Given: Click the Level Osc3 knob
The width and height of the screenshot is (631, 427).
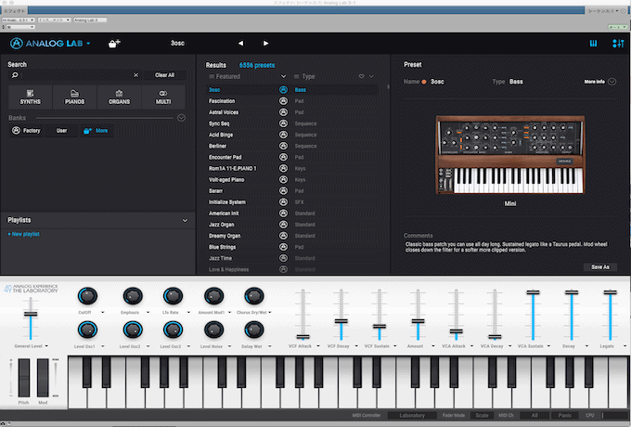Looking at the screenshot, I should pyautogui.click(x=173, y=330).
